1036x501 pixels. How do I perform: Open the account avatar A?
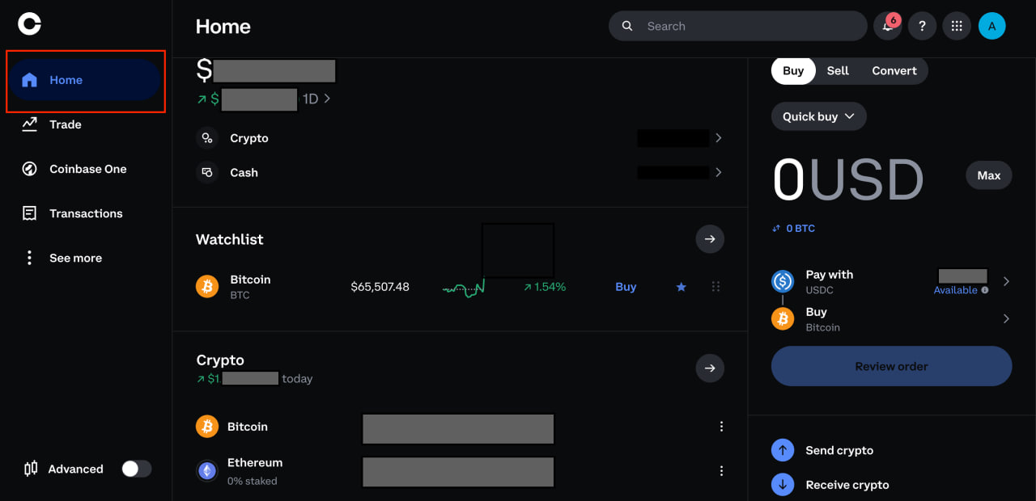(991, 26)
